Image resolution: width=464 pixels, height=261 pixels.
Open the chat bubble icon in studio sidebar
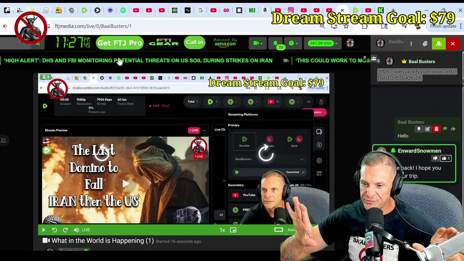pyautogui.click(x=319, y=132)
